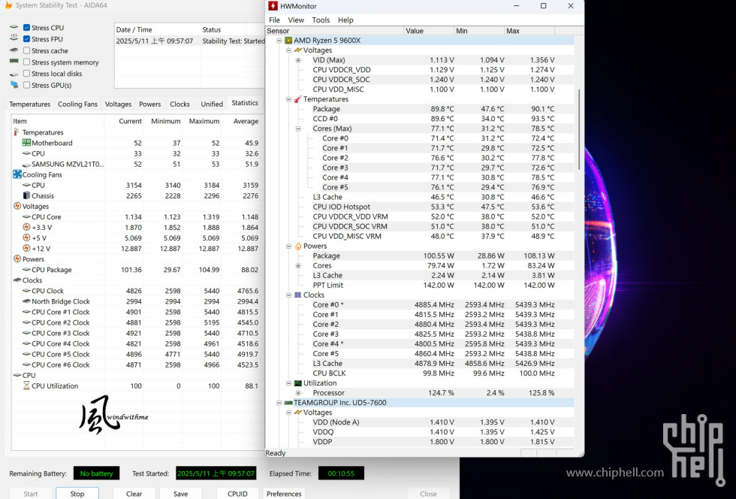Click the HWMonitor Utilization icon
Screen dimensions: 736x499
(297, 383)
